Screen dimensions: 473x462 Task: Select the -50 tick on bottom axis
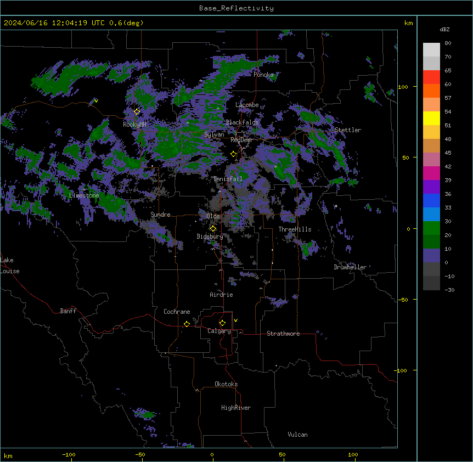click(x=140, y=454)
